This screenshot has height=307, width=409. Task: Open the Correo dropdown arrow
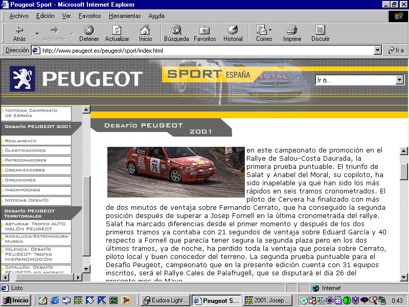270,30
